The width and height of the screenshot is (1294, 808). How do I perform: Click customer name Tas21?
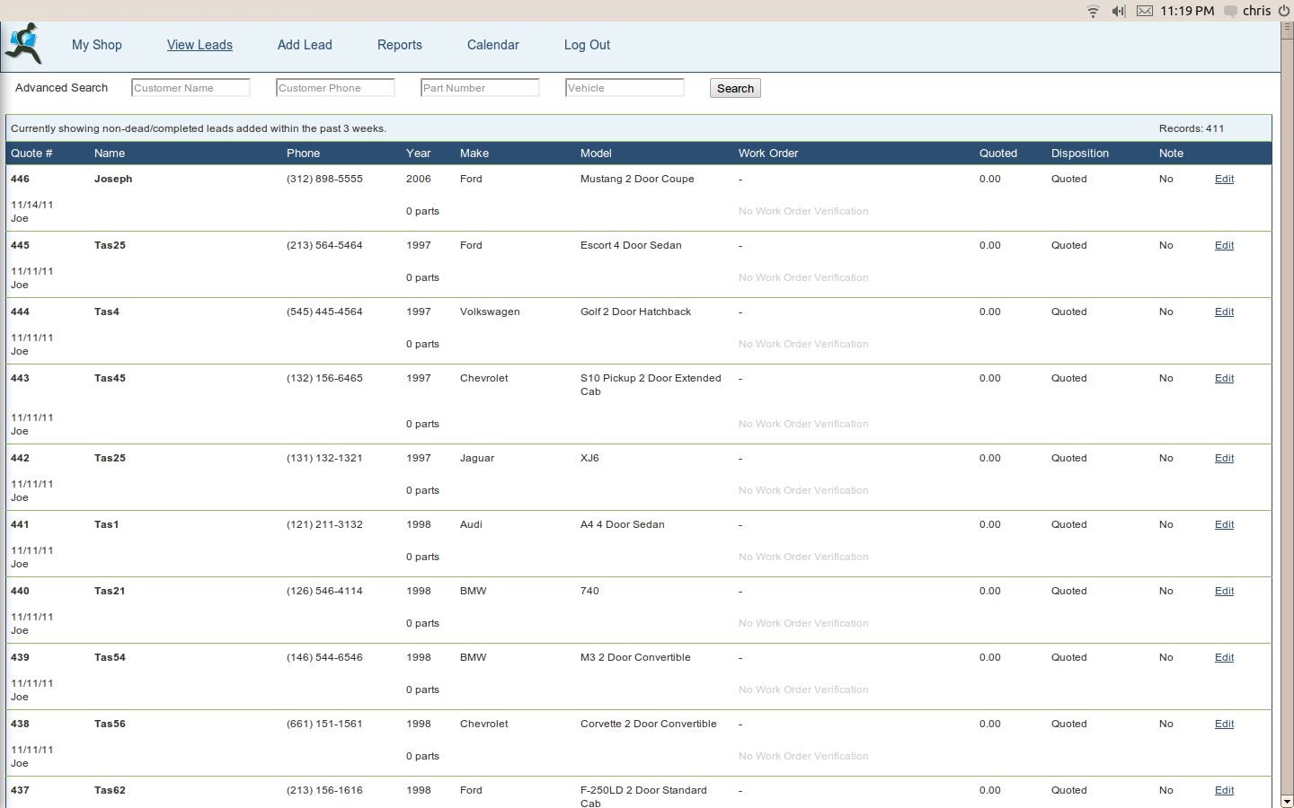110,591
